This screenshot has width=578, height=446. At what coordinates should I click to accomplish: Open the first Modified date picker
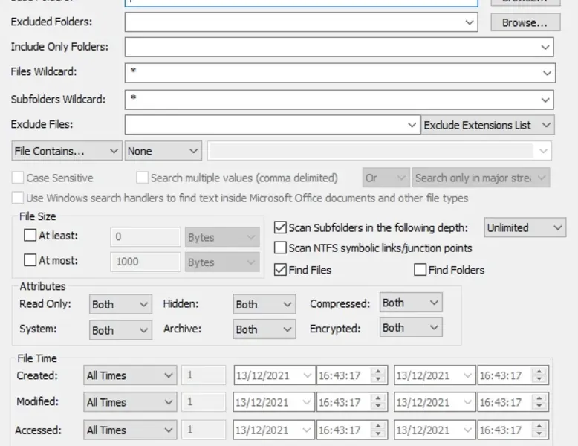[x=274, y=401]
